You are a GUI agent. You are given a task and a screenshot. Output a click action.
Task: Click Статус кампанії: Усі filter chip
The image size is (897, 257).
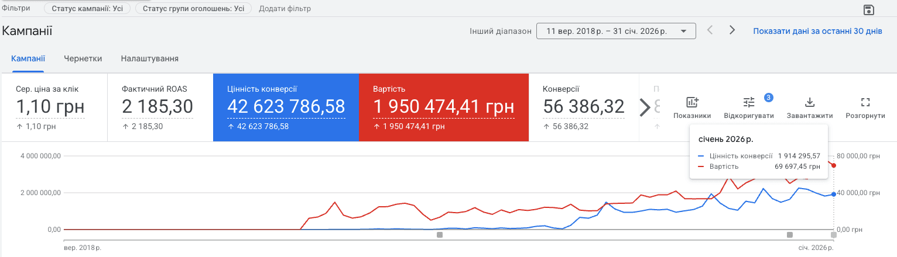(x=87, y=9)
